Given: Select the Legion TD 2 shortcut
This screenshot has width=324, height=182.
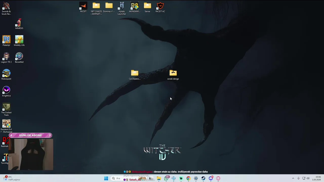Looking at the screenshot, I should tap(6, 58).
